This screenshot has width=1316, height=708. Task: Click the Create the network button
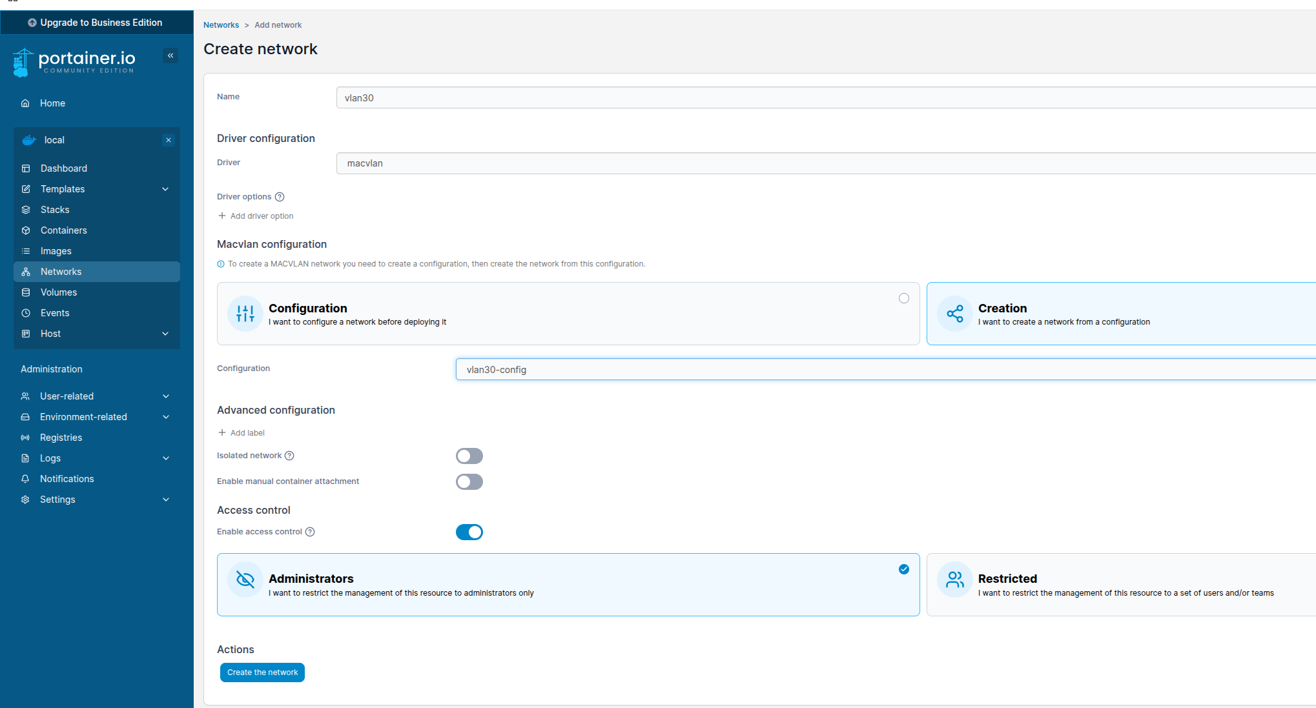(x=262, y=672)
